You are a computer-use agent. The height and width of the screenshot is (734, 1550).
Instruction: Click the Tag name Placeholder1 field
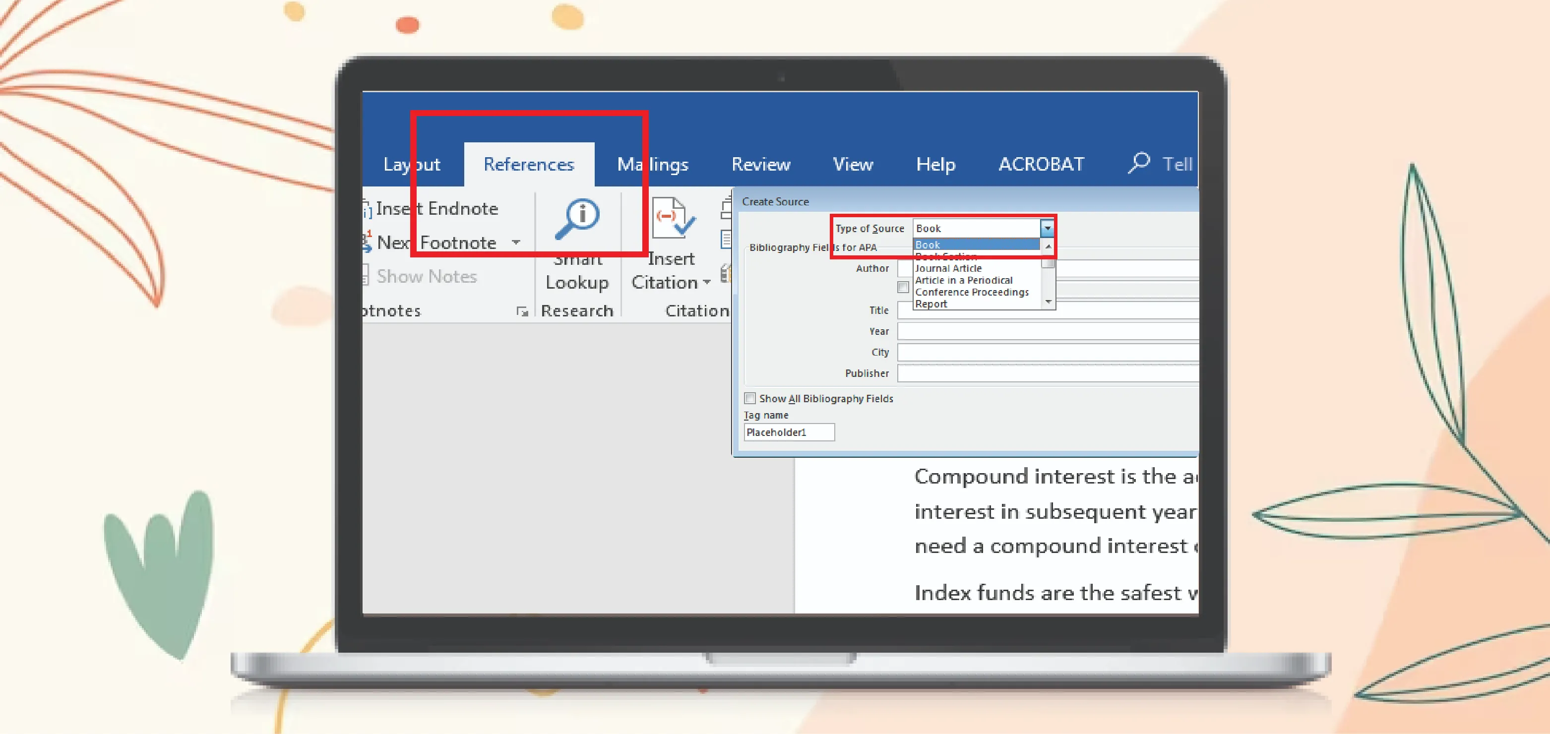click(x=789, y=432)
